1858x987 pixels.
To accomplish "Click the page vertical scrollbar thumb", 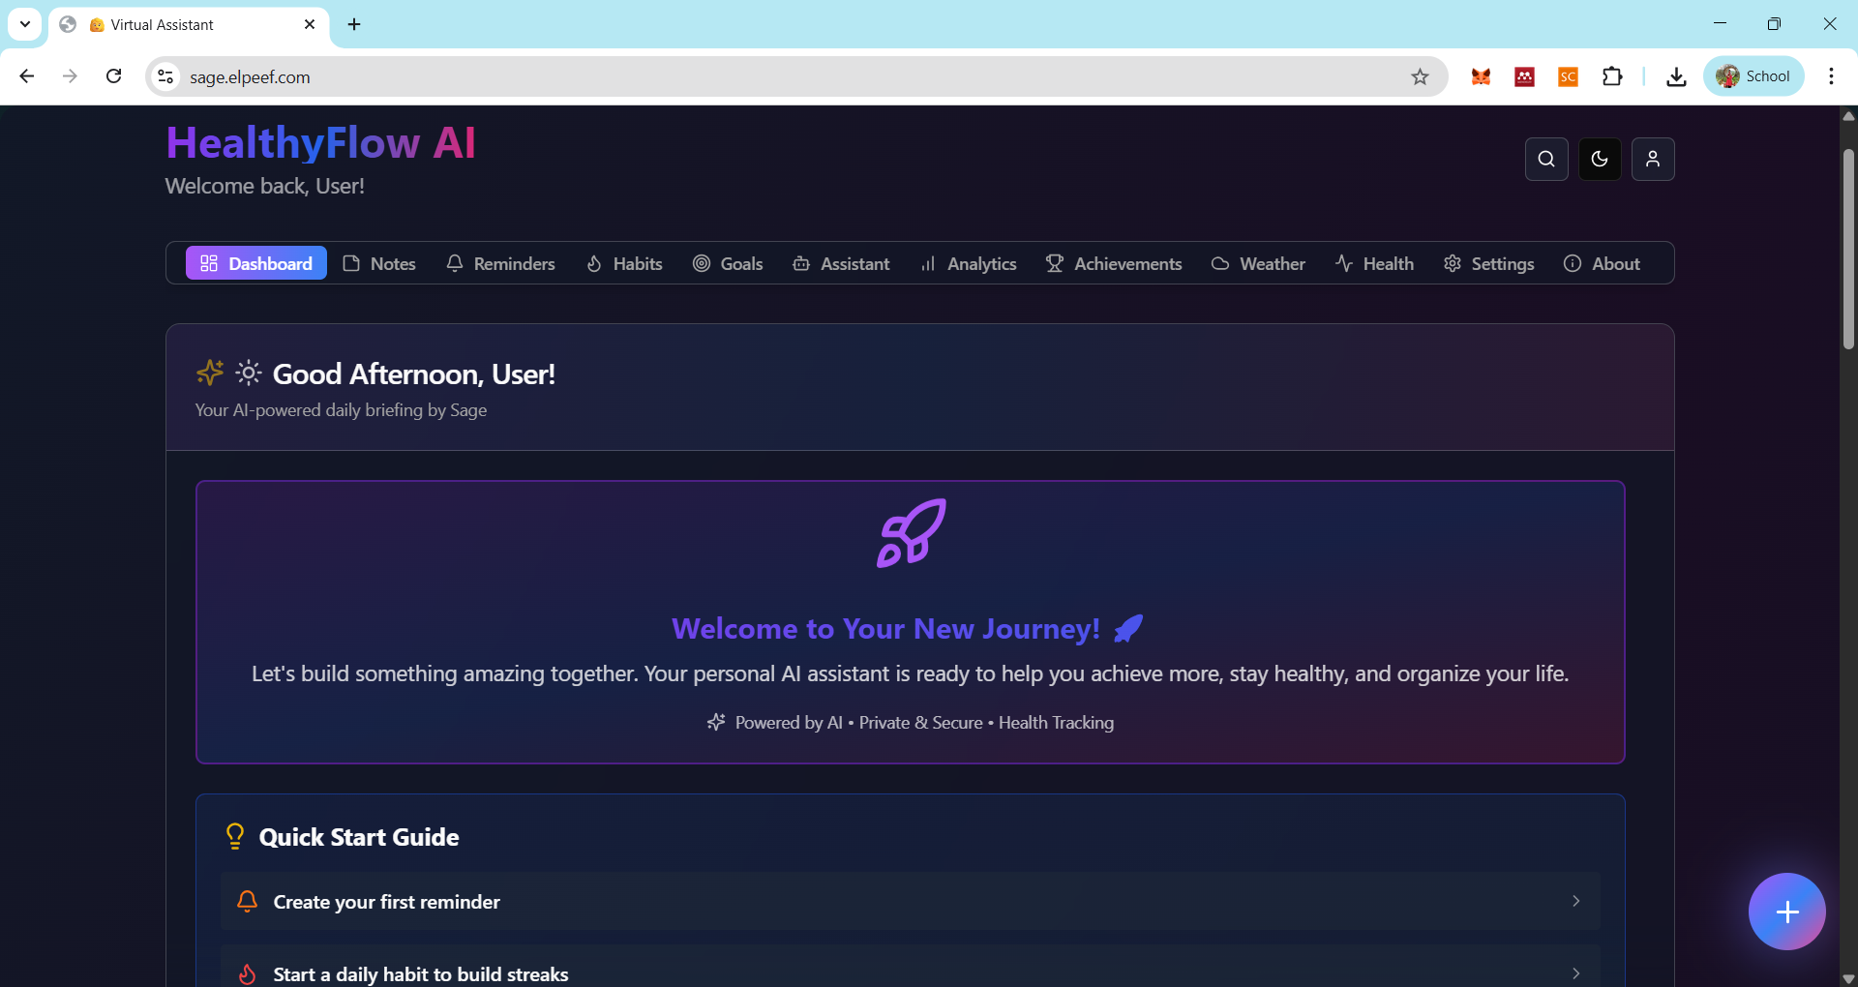I will pos(1848,249).
